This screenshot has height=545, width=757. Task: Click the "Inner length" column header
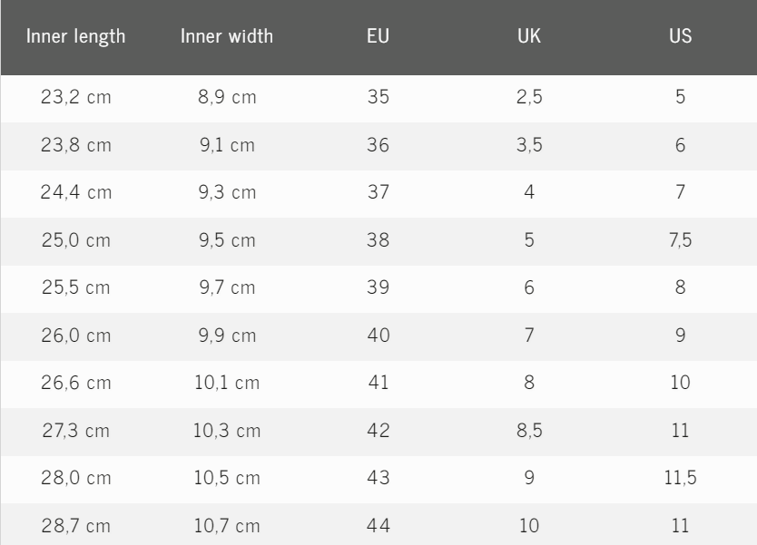[76, 38]
